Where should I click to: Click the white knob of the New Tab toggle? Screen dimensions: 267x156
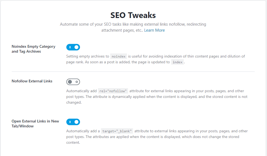click(76, 122)
